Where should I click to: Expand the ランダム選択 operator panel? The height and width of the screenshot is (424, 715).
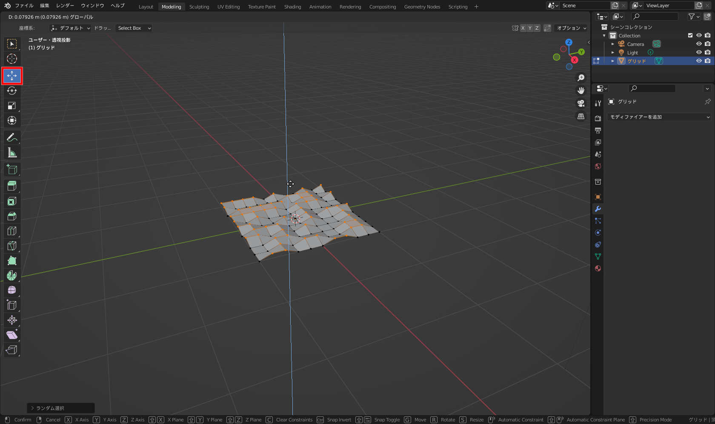61,408
